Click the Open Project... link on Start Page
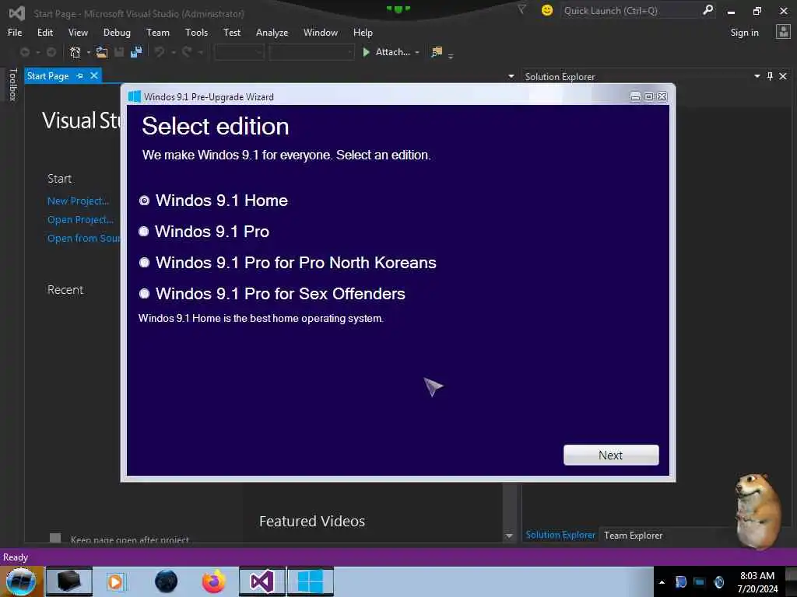This screenshot has width=797, height=597. tap(80, 220)
